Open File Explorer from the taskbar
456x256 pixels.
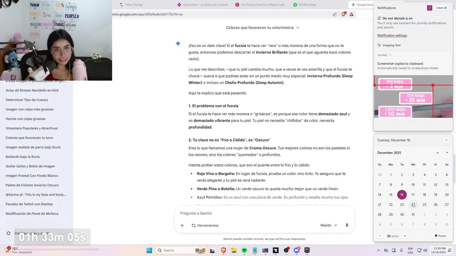pos(234,250)
